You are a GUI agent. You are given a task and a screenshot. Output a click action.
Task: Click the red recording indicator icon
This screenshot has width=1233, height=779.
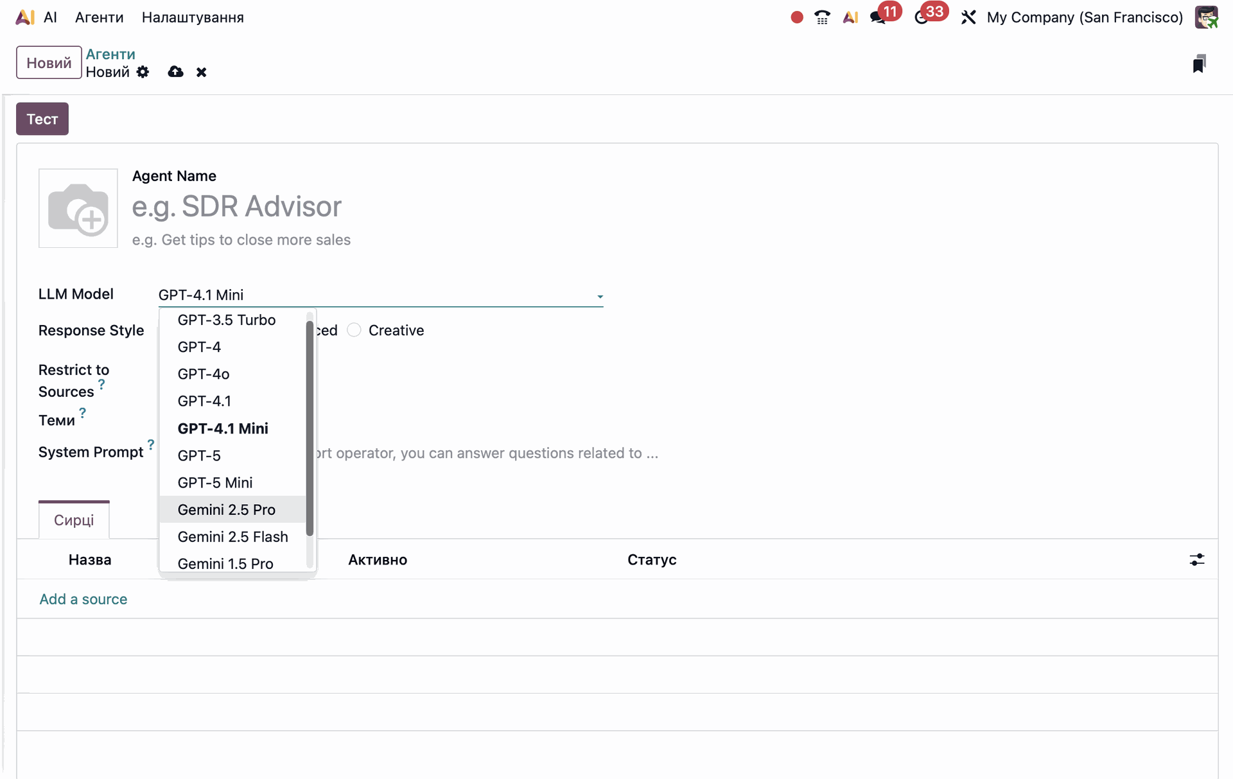pos(796,17)
